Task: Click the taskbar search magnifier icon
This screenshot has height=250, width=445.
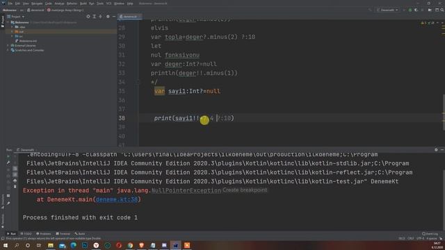Action: pyautogui.click(x=17, y=245)
